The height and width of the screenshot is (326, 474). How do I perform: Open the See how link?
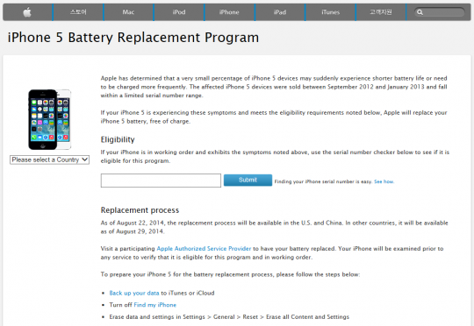(384, 181)
